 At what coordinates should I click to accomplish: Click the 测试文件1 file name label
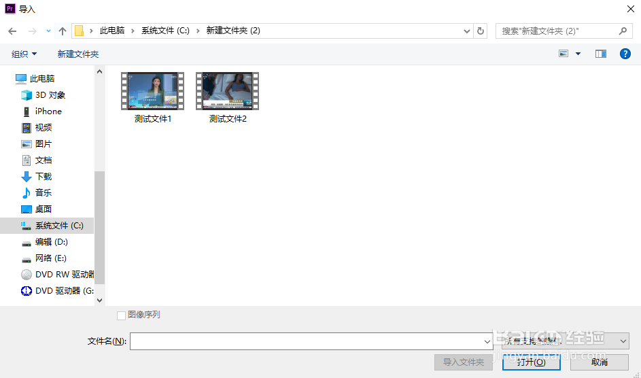pyautogui.click(x=153, y=119)
